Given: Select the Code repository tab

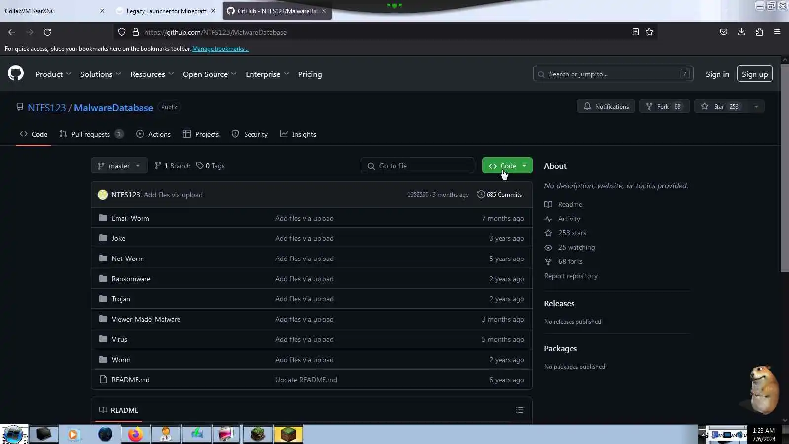Looking at the screenshot, I should 34,134.
